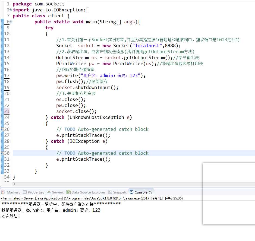The width and height of the screenshot is (255, 241).
Task: Click e.printStackTrace() on line 31
Action: [83, 159]
